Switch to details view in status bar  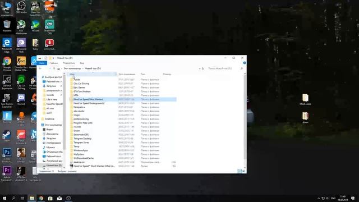click(240, 171)
